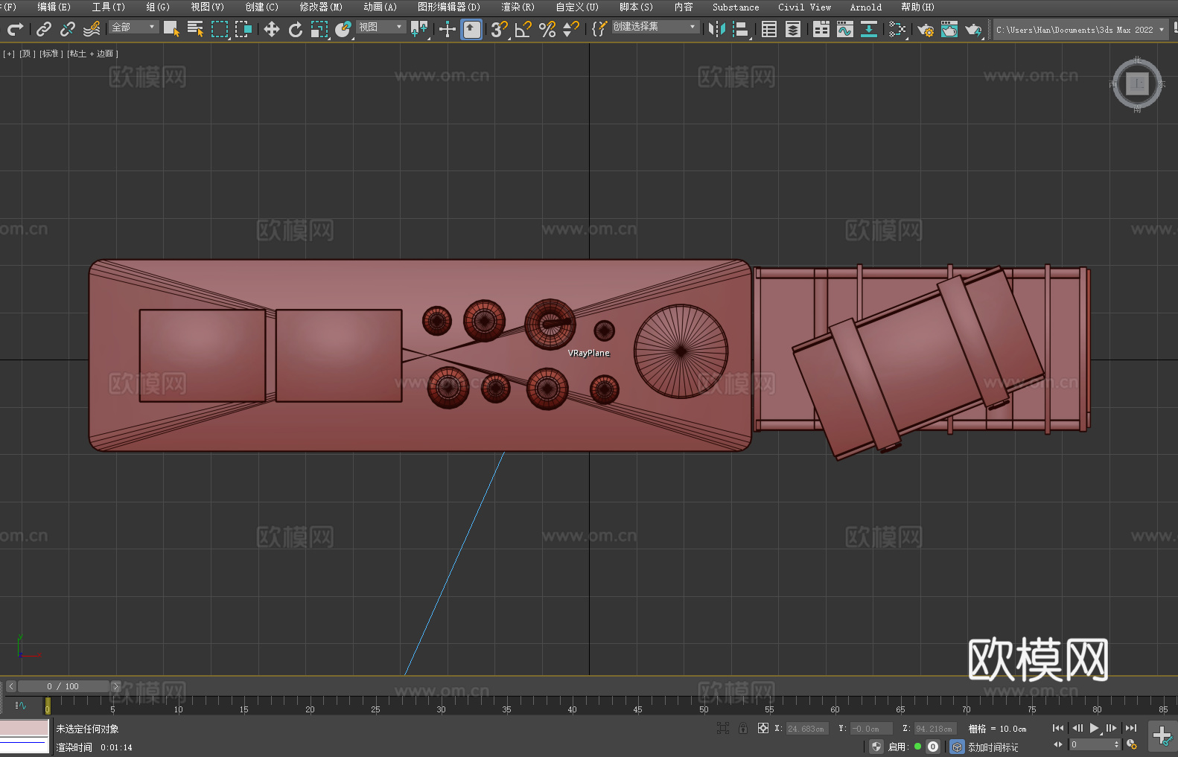The image size is (1178, 757).
Task: Go to end frame button
Action: tap(1131, 728)
